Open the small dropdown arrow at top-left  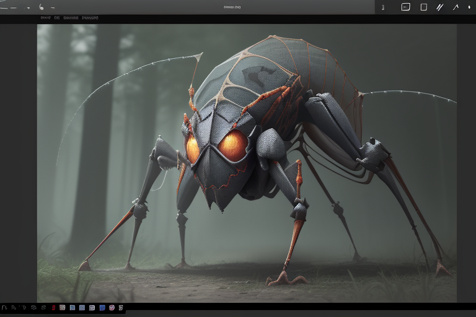[29, 7]
